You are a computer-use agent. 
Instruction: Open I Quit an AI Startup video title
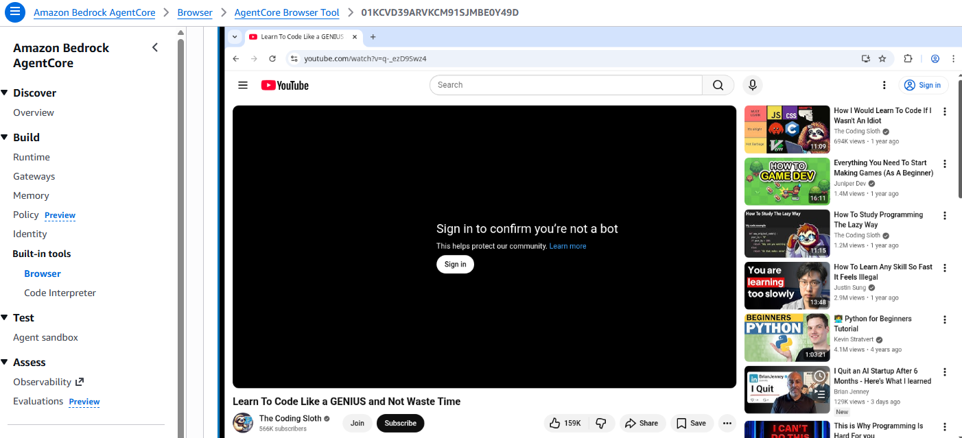[882, 376]
